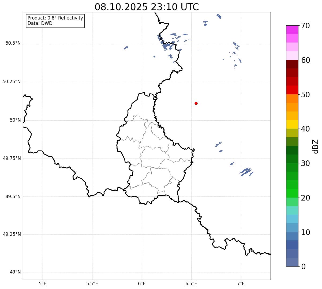Click the 50.5°N latitude label
This screenshot has width=322, height=289.
13,43
